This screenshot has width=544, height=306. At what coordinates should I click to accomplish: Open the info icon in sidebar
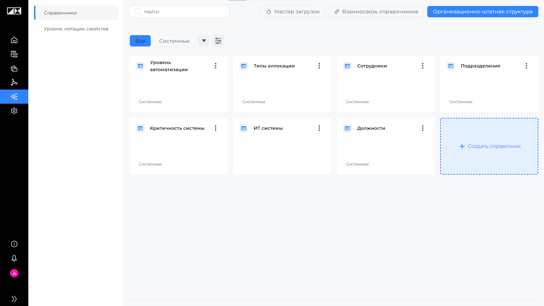point(14,244)
